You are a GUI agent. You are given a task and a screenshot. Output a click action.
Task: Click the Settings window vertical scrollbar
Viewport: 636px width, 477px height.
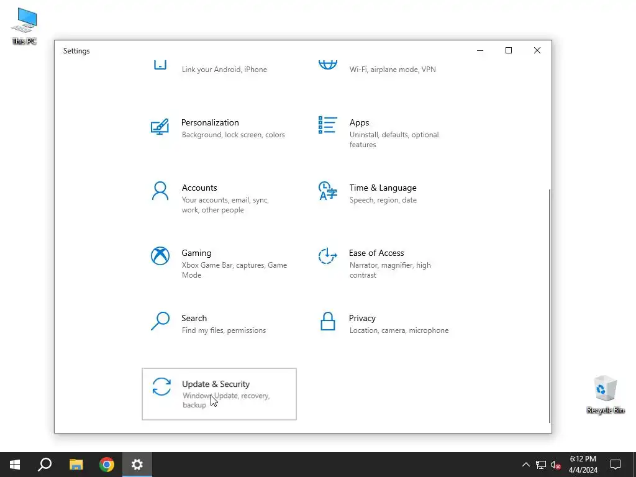tap(550, 305)
